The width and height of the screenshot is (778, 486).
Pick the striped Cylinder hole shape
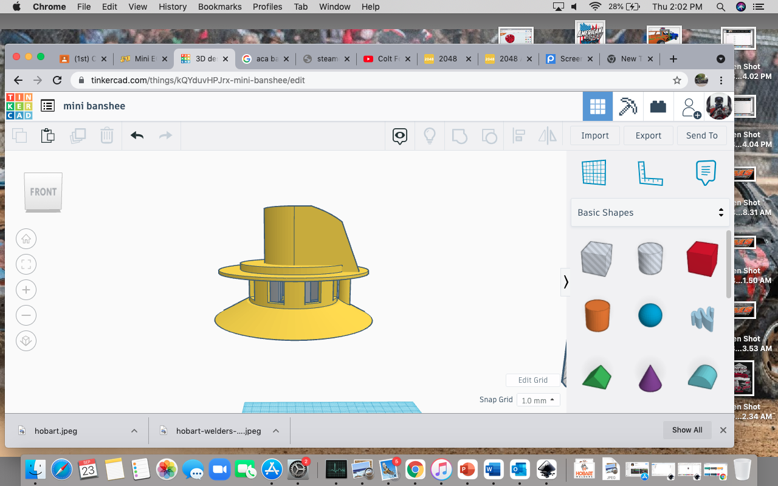click(x=650, y=258)
